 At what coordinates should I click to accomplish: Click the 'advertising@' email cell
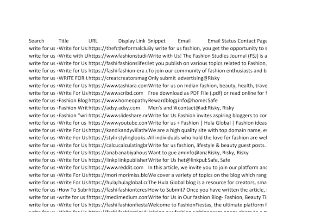click(192, 78)
